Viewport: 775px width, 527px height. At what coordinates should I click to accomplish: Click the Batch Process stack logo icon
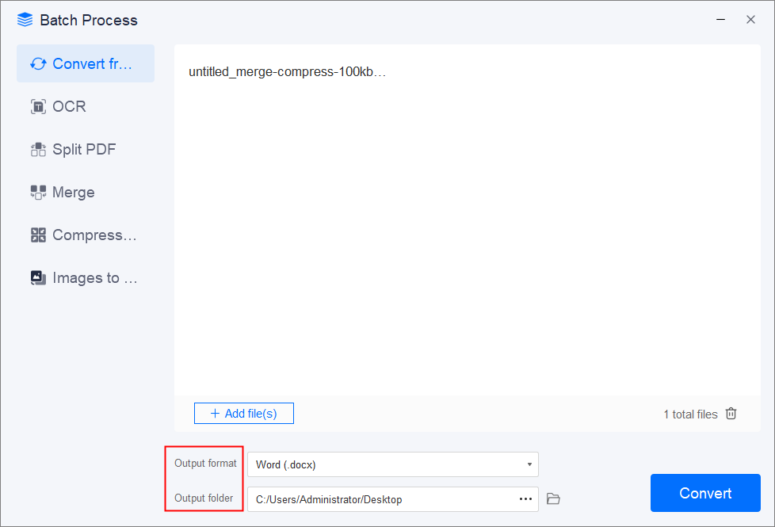(x=25, y=20)
